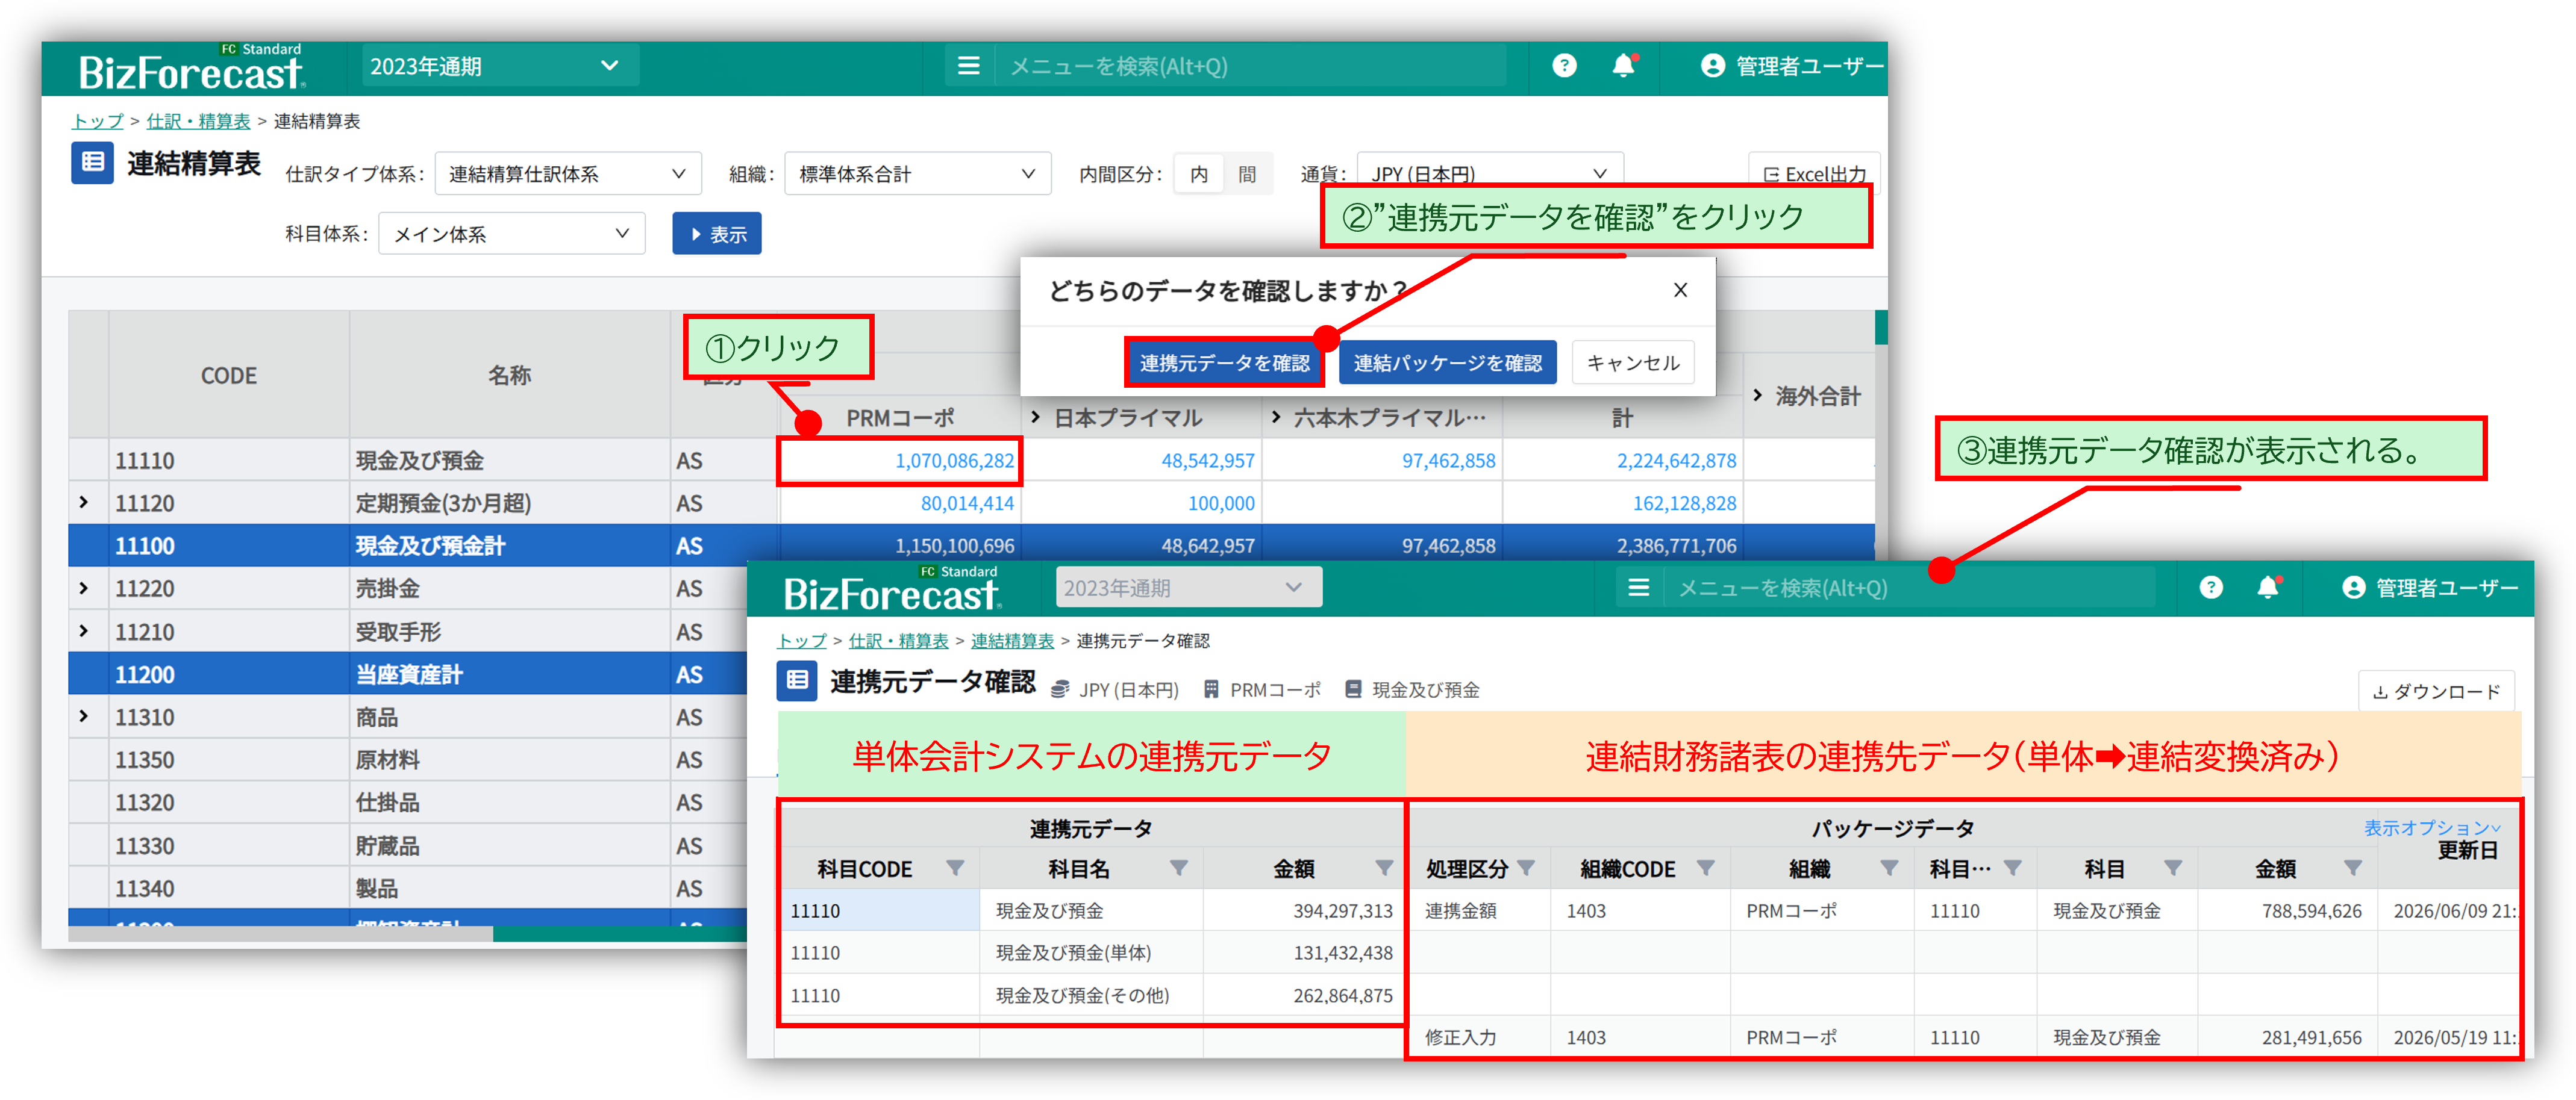Open 管理者ユーザー account in front window
The image size is (2576, 1100).
point(2430,588)
